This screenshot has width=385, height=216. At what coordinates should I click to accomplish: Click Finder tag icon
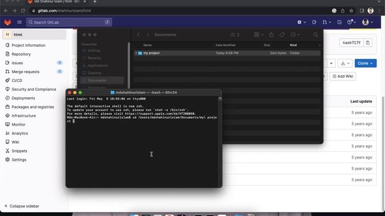click(x=282, y=35)
